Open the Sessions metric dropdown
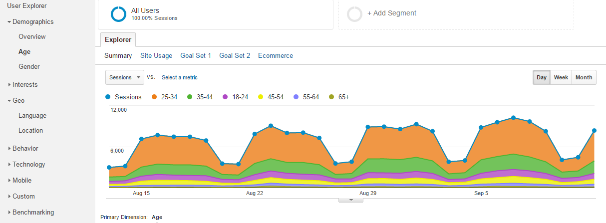 pos(124,77)
